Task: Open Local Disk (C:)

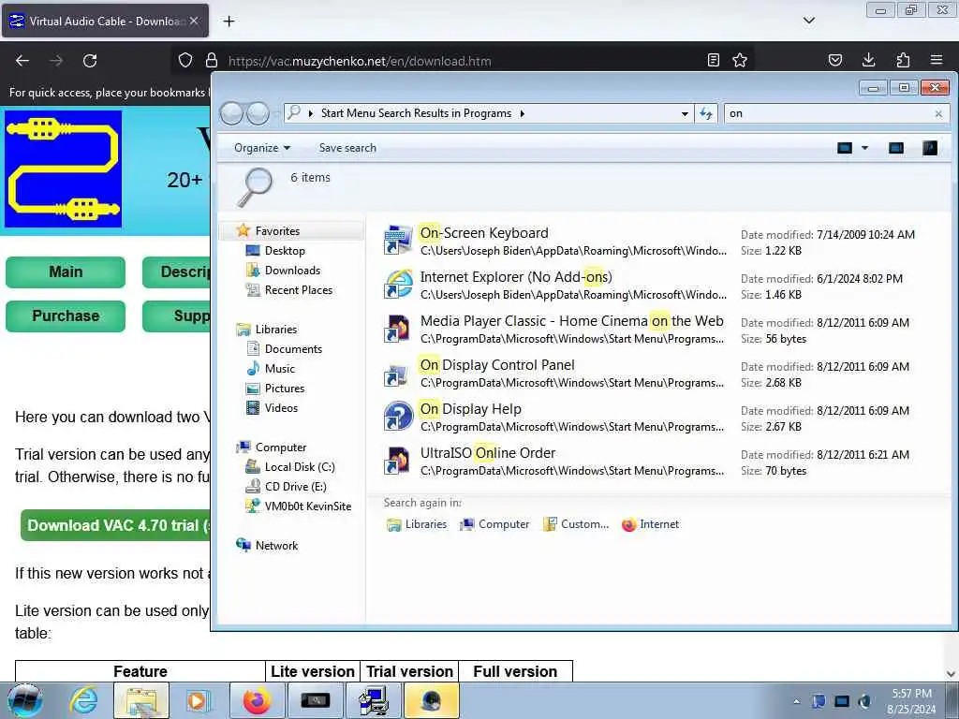Action: pos(299,467)
